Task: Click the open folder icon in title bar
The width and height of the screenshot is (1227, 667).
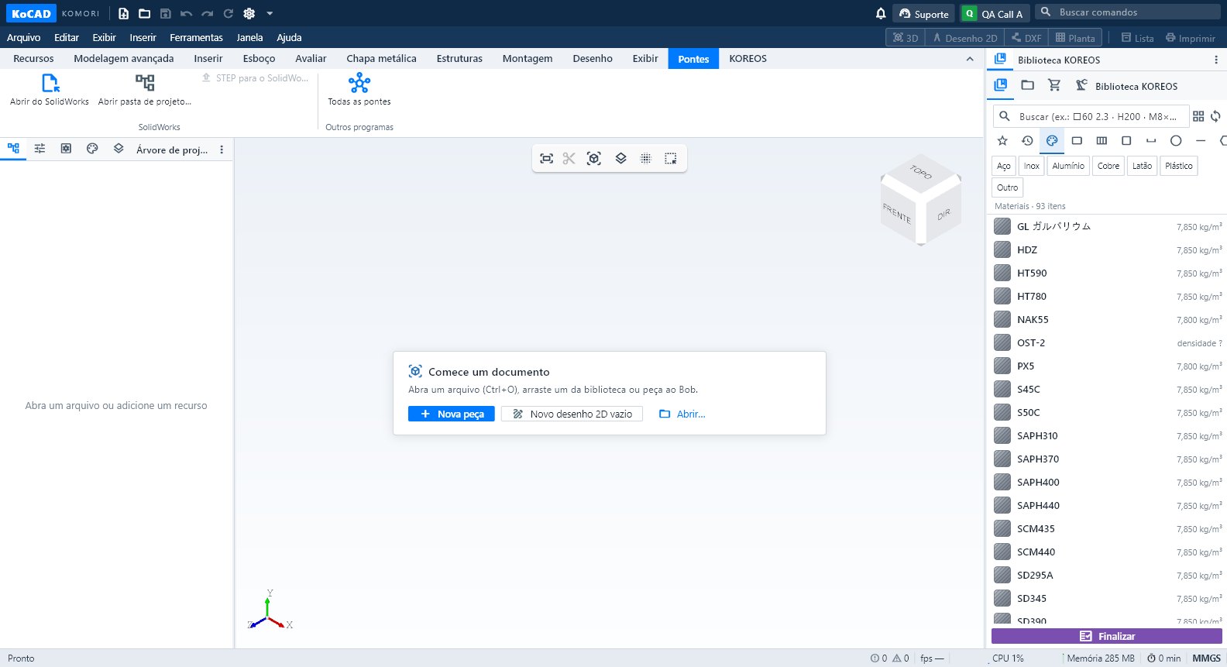Action: (144, 13)
